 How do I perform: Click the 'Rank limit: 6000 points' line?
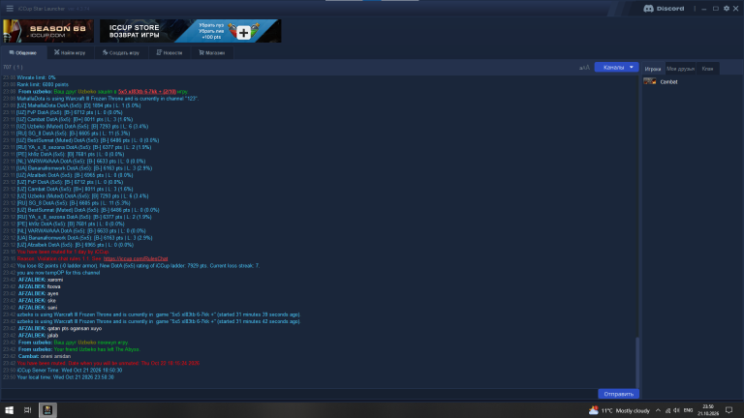pos(43,84)
